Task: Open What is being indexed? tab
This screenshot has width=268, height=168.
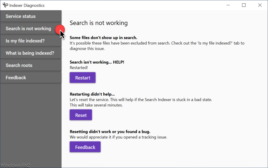Action: [x=31, y=53]
